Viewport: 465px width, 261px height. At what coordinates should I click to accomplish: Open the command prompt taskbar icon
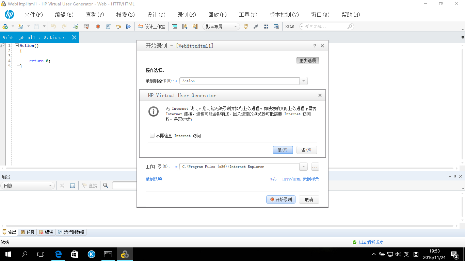point(108,254)
